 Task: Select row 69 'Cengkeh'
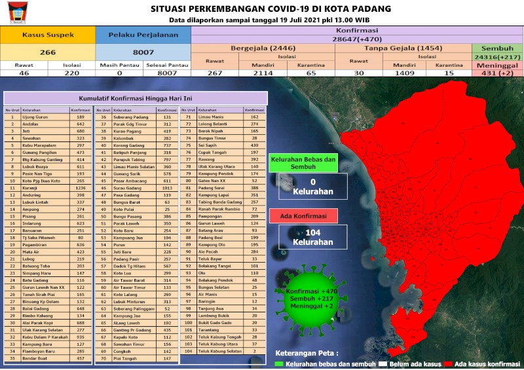[x=137, y=351]
